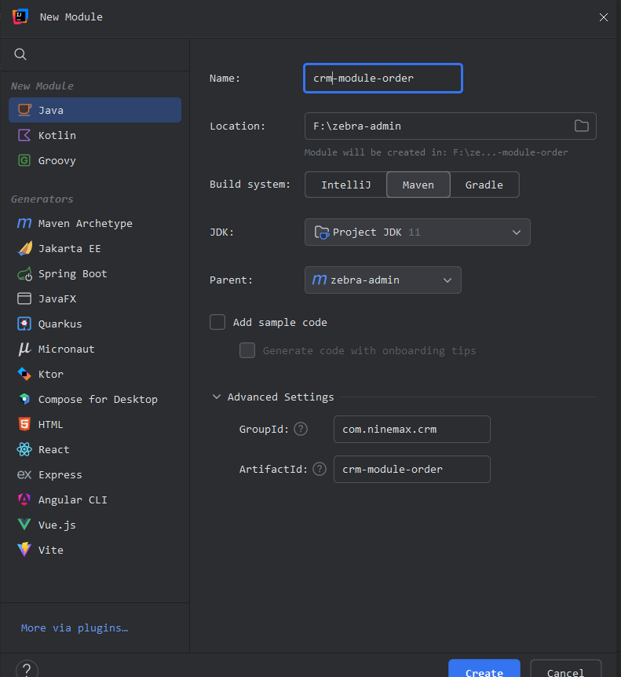Click the GroupId input field
Viewport: 621px width, 677px height.
pos(411,429)
